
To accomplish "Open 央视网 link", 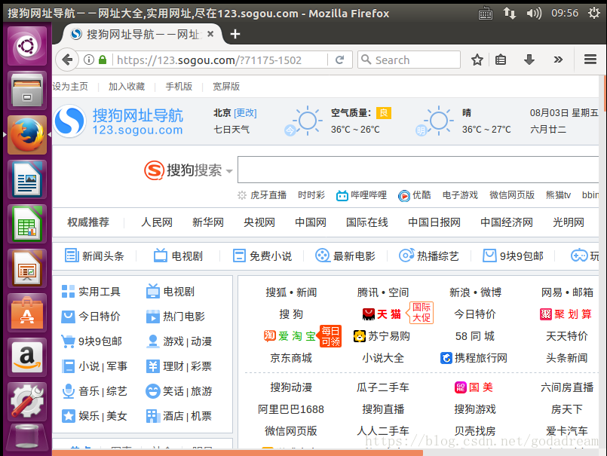I will [259, 222].
